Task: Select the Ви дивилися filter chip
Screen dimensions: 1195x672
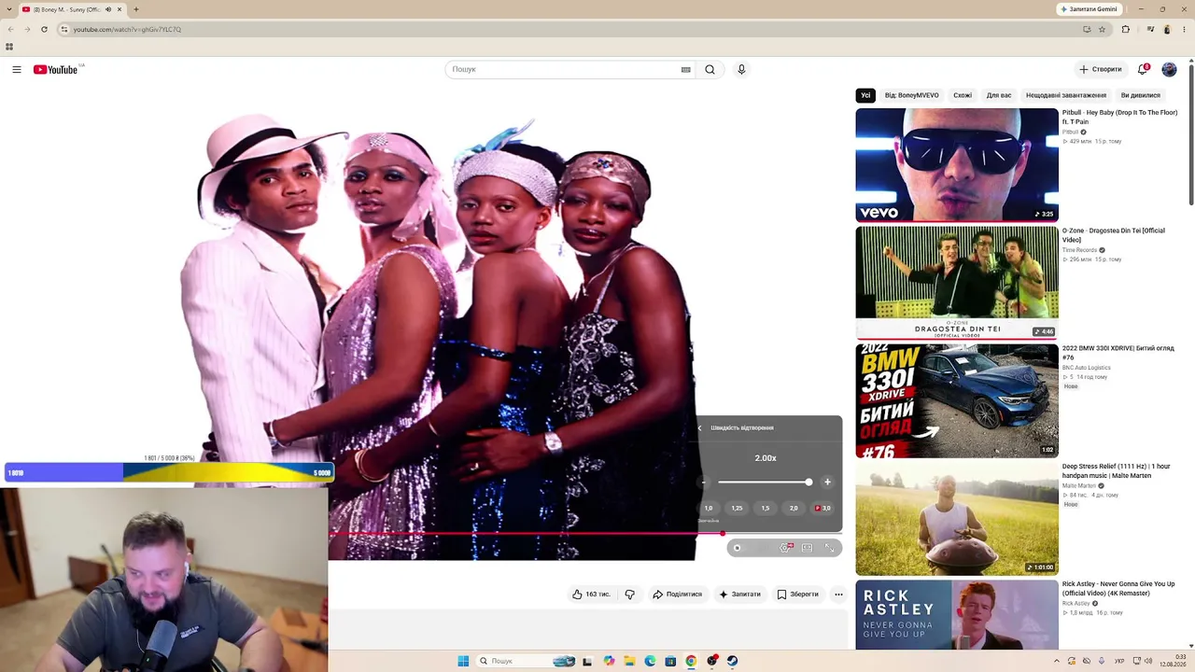Action: pos(1141,95)
